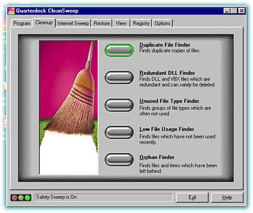Click the Low File Usage Finder heading
Viewport: 253px width, 213px height.
(x=166, y=129)
